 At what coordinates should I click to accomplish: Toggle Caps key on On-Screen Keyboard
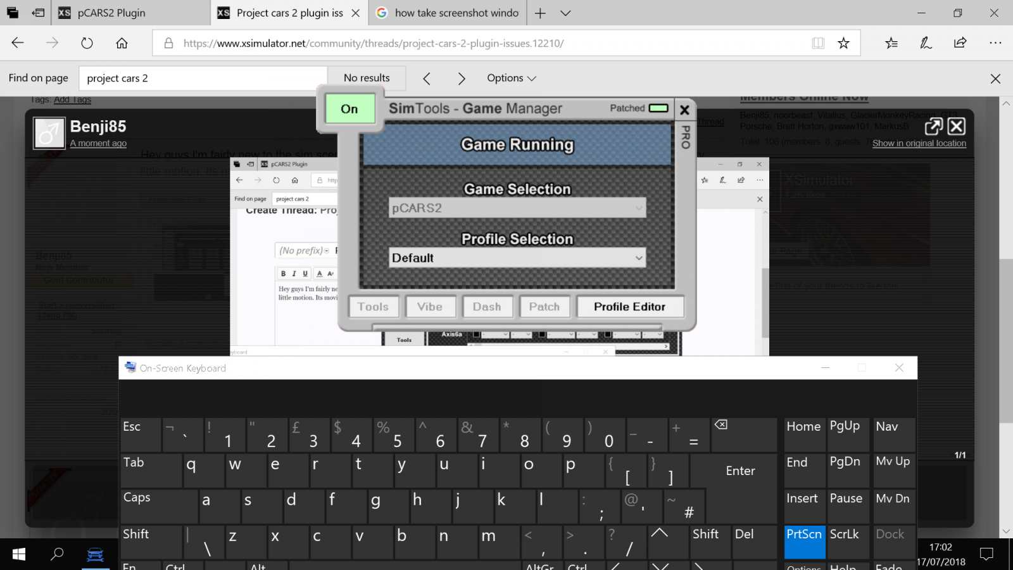click(x=159, y=506)
